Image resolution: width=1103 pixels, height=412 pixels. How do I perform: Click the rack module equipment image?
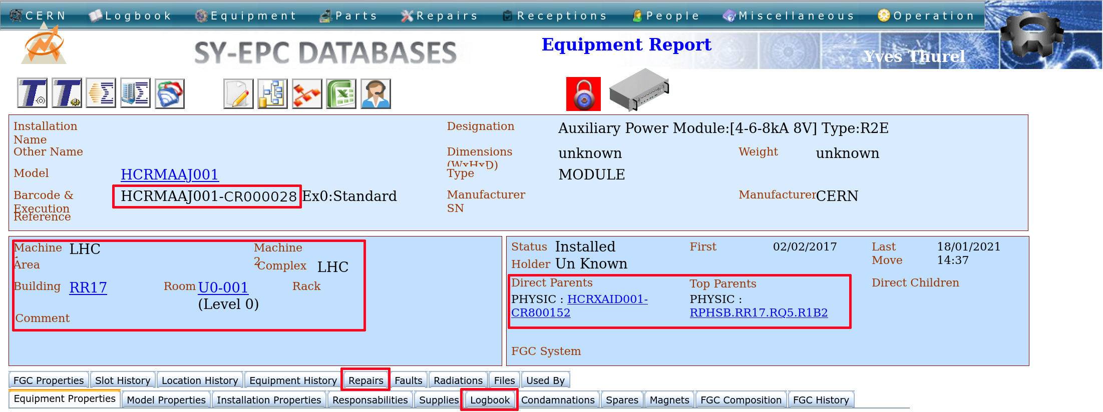(x=639, y=90)
